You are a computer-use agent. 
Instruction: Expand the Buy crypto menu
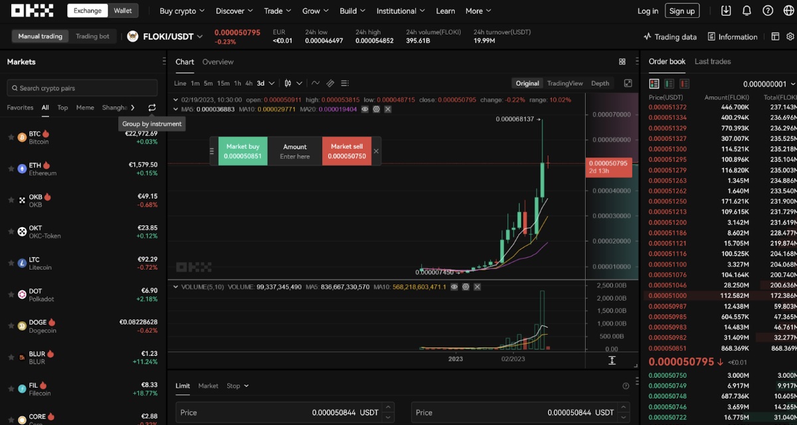click(x=182, y=11)
